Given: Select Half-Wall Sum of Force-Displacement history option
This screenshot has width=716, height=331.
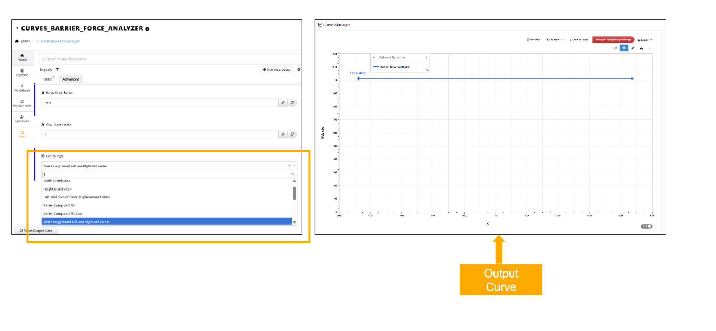Looking at the screenshot, I should click(76, 197).
